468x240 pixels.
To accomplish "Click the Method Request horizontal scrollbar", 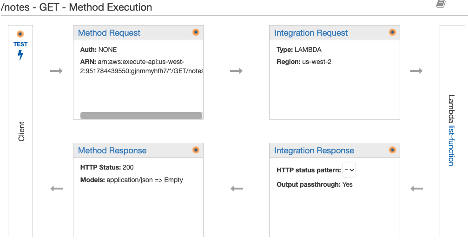I will (141, 115).
